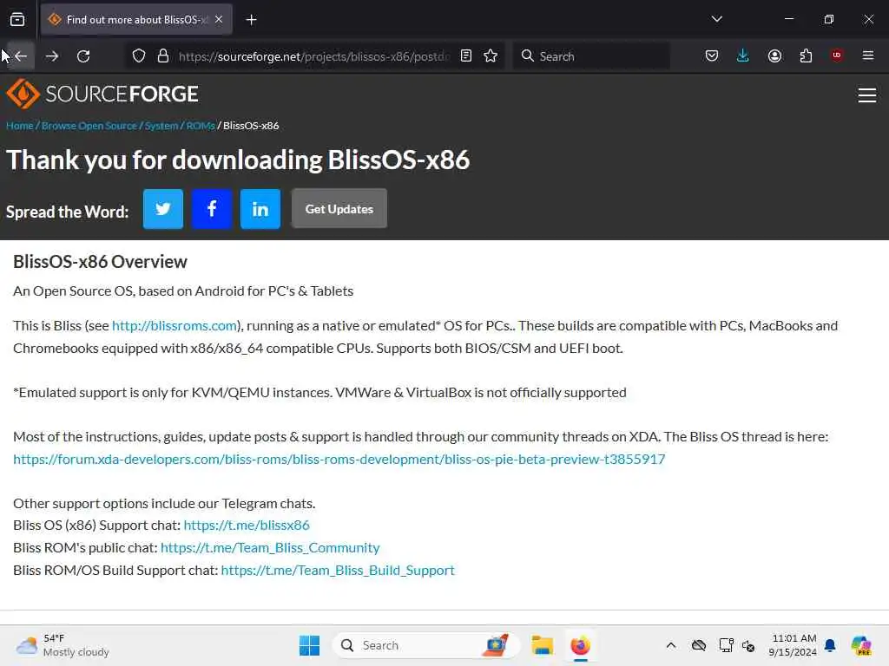This screenshot has height=666, width=889.
Task: Share on Facebook button
Action: [212, 209]
